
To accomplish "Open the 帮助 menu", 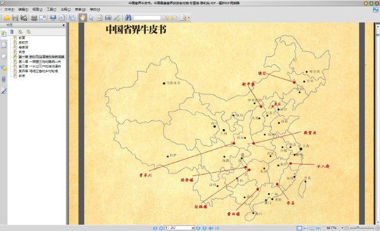I will [95, 9].
